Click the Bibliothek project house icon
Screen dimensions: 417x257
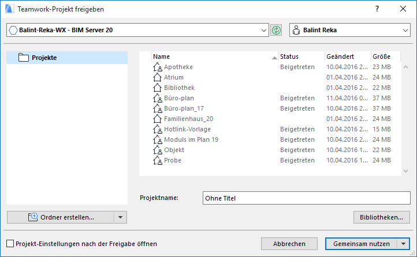(x=157, y=88)
